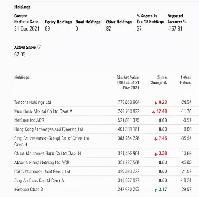The height and width of the screenshot is (197, 199).
Task: Select the Equity Holdings value 69
Action: (47, 29)
